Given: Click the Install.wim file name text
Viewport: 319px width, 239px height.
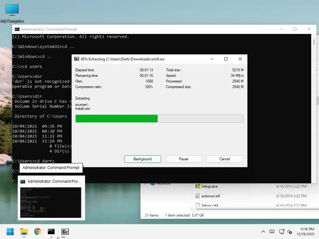Looking at the screenshot, I should pyautogui.click(x=83, y=109).
